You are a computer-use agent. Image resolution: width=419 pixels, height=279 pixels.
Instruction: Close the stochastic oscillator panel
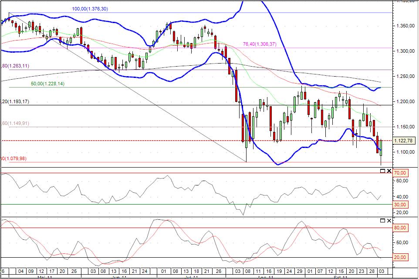[x=389, y=221]
